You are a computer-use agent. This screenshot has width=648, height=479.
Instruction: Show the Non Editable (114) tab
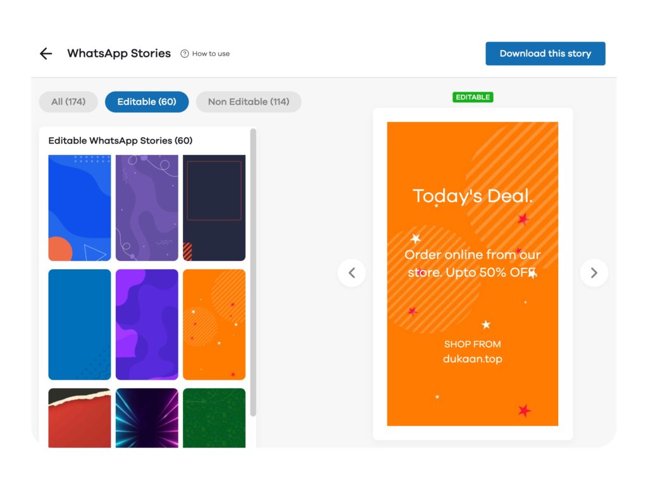point(248,102)
